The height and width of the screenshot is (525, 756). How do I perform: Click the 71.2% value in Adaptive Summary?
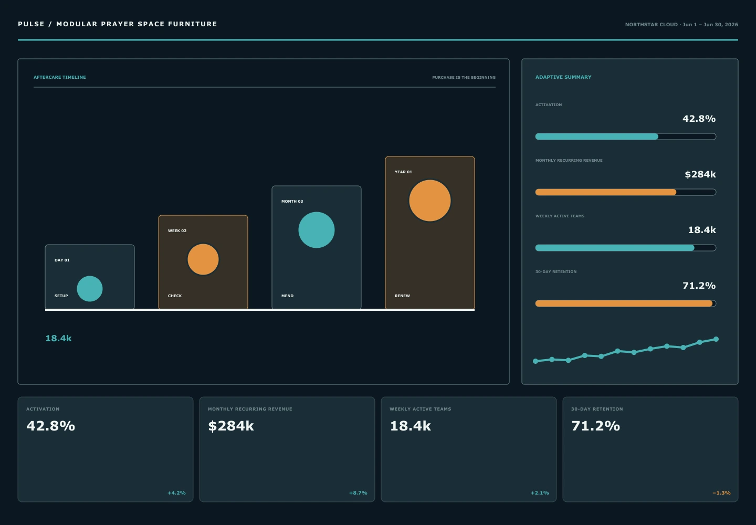(x=699, y=286)
